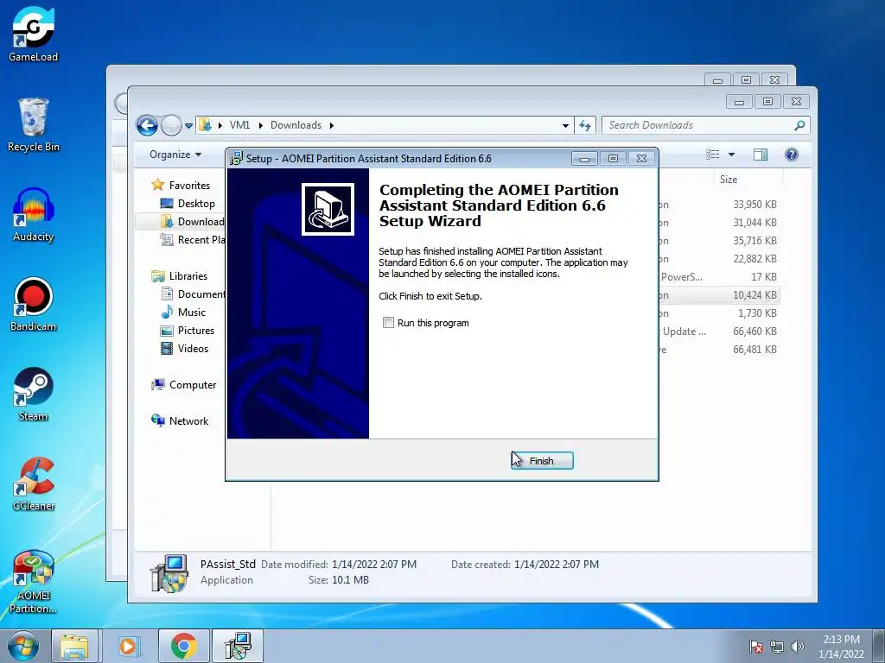Expand arrow between VM1 and Downloads
This screenshot has height=663, width=885.
261,125
